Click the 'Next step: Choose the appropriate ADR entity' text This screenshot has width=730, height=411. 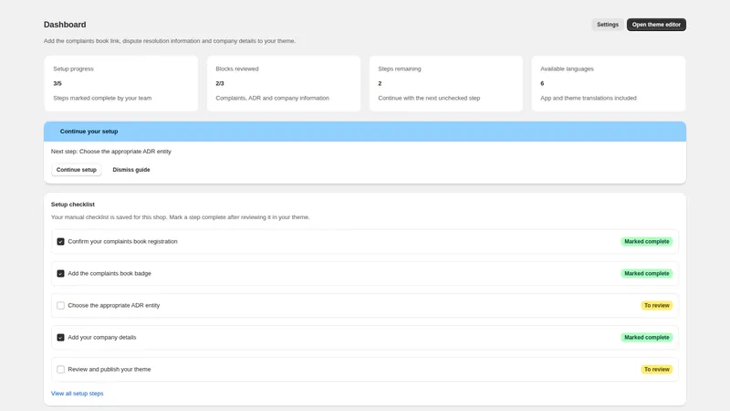coord(110,152)
